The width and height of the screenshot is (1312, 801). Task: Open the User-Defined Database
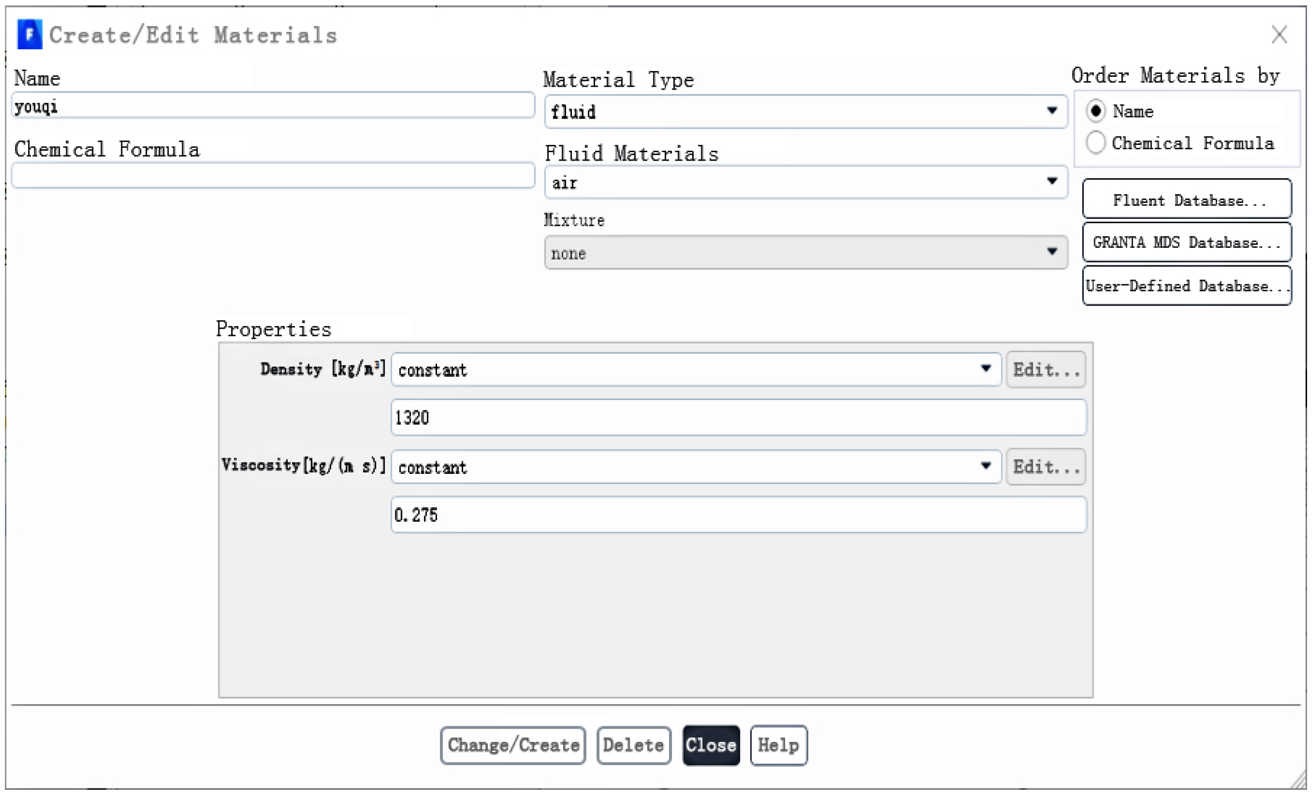click(x=1187, y=286)
